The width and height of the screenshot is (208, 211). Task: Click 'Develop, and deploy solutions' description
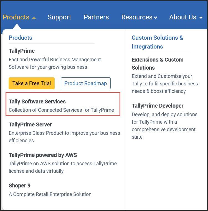(x=164, y=126)
